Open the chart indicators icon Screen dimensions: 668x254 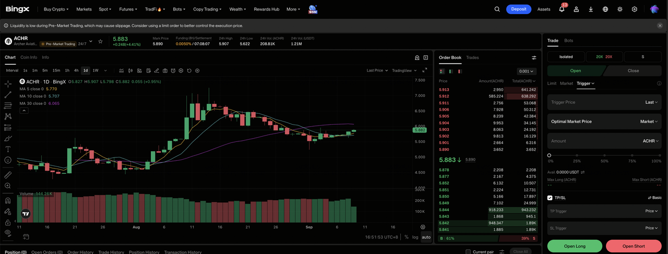(122, 70)
